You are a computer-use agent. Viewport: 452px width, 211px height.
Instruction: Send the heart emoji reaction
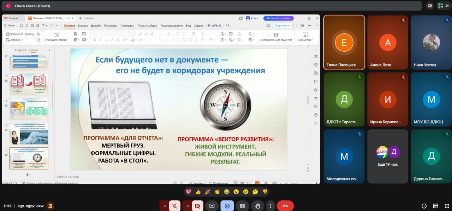[x=189, y=192]
